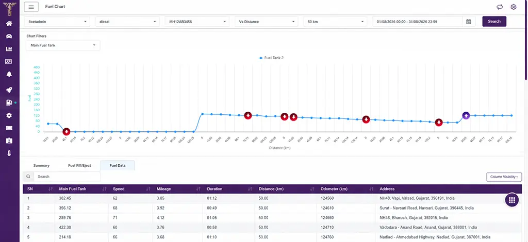
Task: Click address NH48, Bharuch, Gujarat row
Action: pyautogui.click(x=414, y=217)
